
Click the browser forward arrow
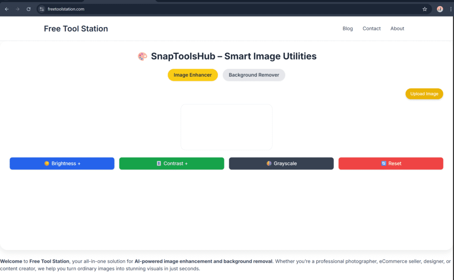tap(18, 9)
